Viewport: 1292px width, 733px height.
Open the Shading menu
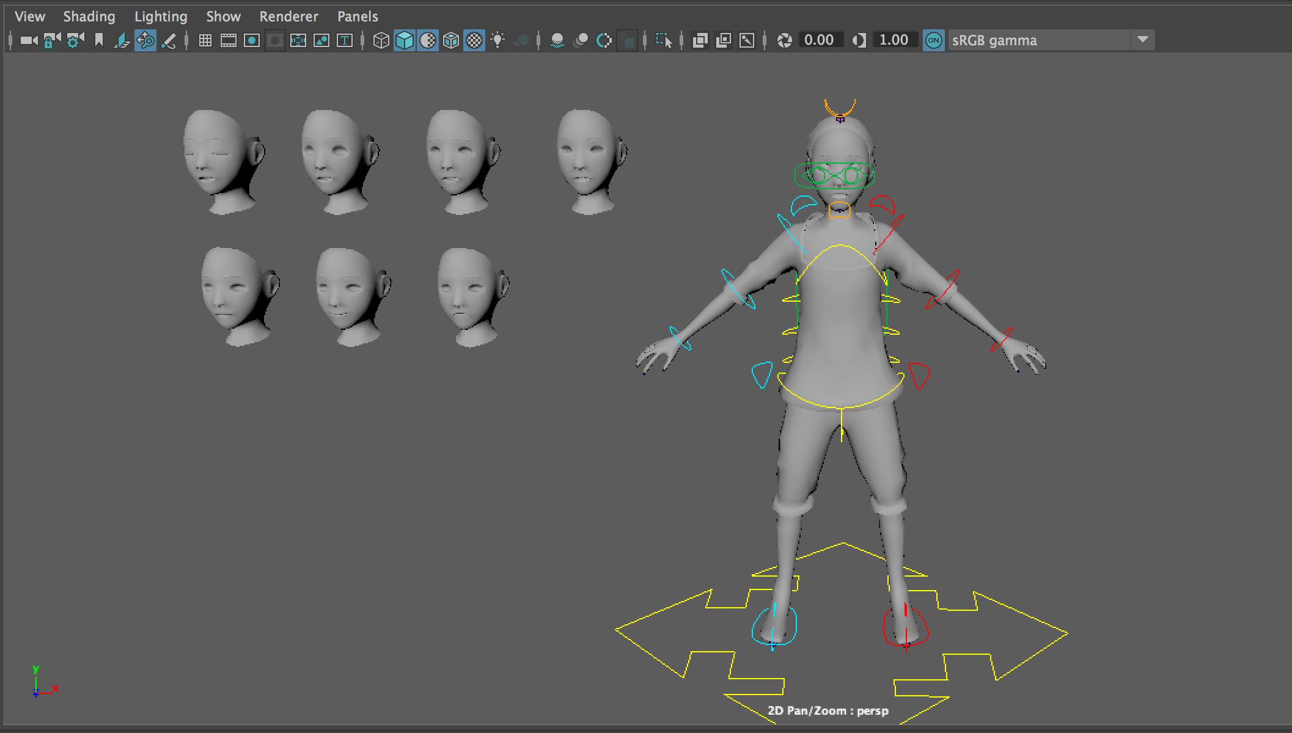89,16
